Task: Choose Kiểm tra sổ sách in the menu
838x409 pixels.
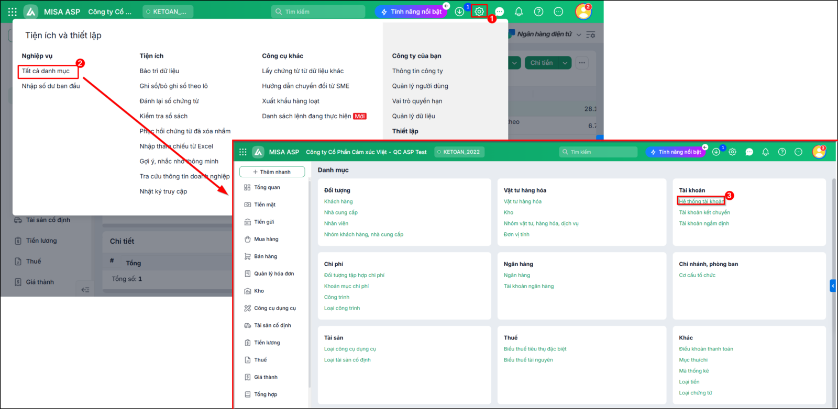Action: click(x=163, y=116)
